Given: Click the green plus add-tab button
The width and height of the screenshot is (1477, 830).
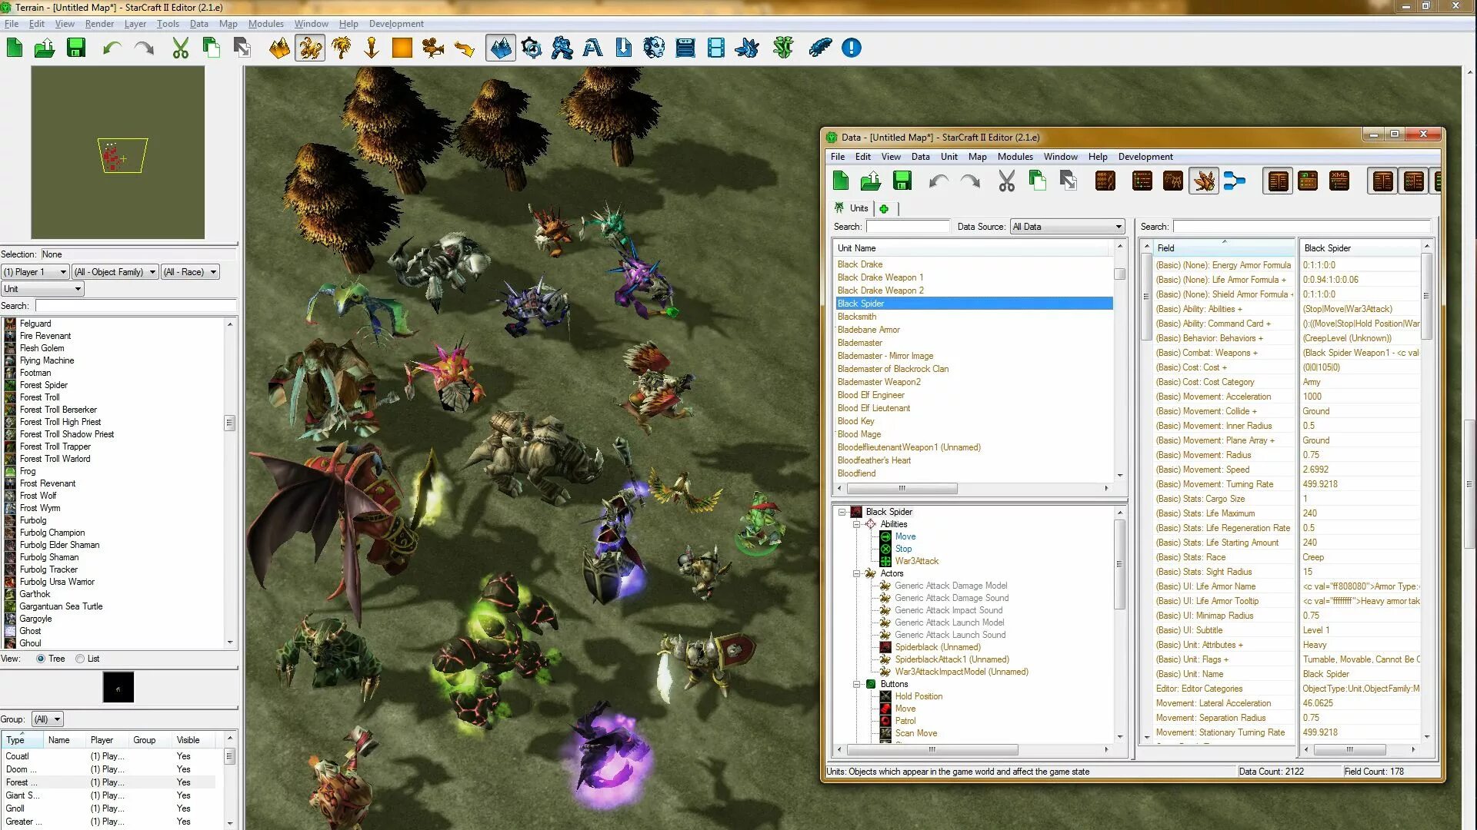Looking at the screenshot, I should click(x=884, y=209).
